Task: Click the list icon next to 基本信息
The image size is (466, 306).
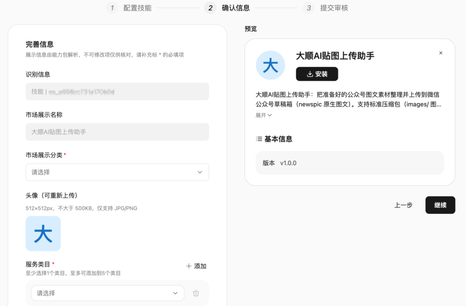Action: click(259, 139)
